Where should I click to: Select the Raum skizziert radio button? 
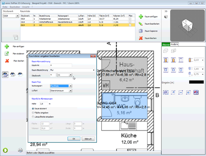pyautogui.click(x=33, y=109)
